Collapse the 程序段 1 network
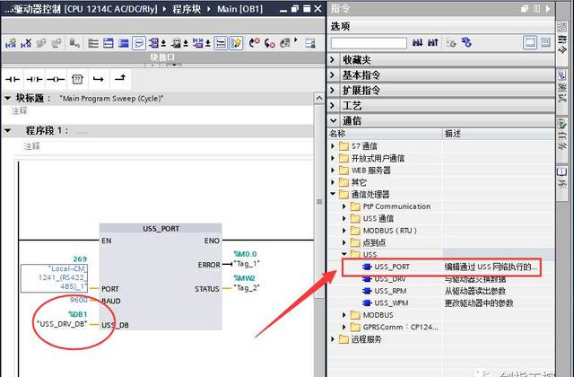 (8, 130)
